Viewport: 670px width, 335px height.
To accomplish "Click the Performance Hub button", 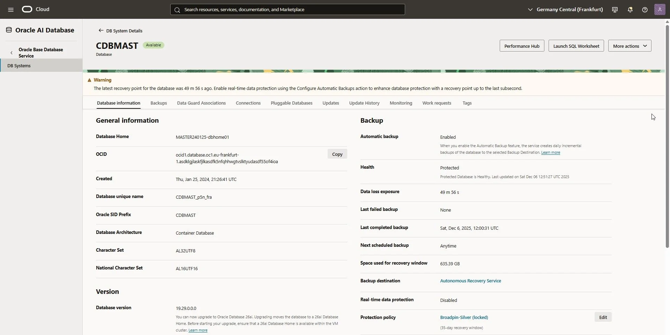I will point(522,46).
